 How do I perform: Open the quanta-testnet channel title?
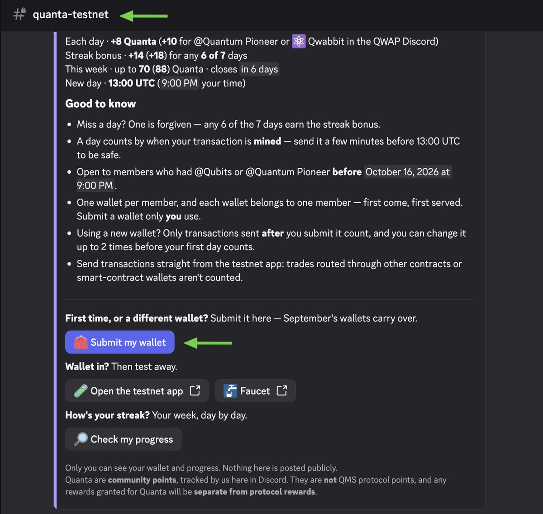(x=71, y=14)
